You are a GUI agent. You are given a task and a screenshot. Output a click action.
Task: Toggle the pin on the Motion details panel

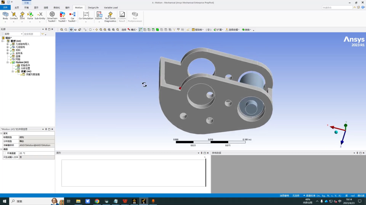click(x=46, y=129)
